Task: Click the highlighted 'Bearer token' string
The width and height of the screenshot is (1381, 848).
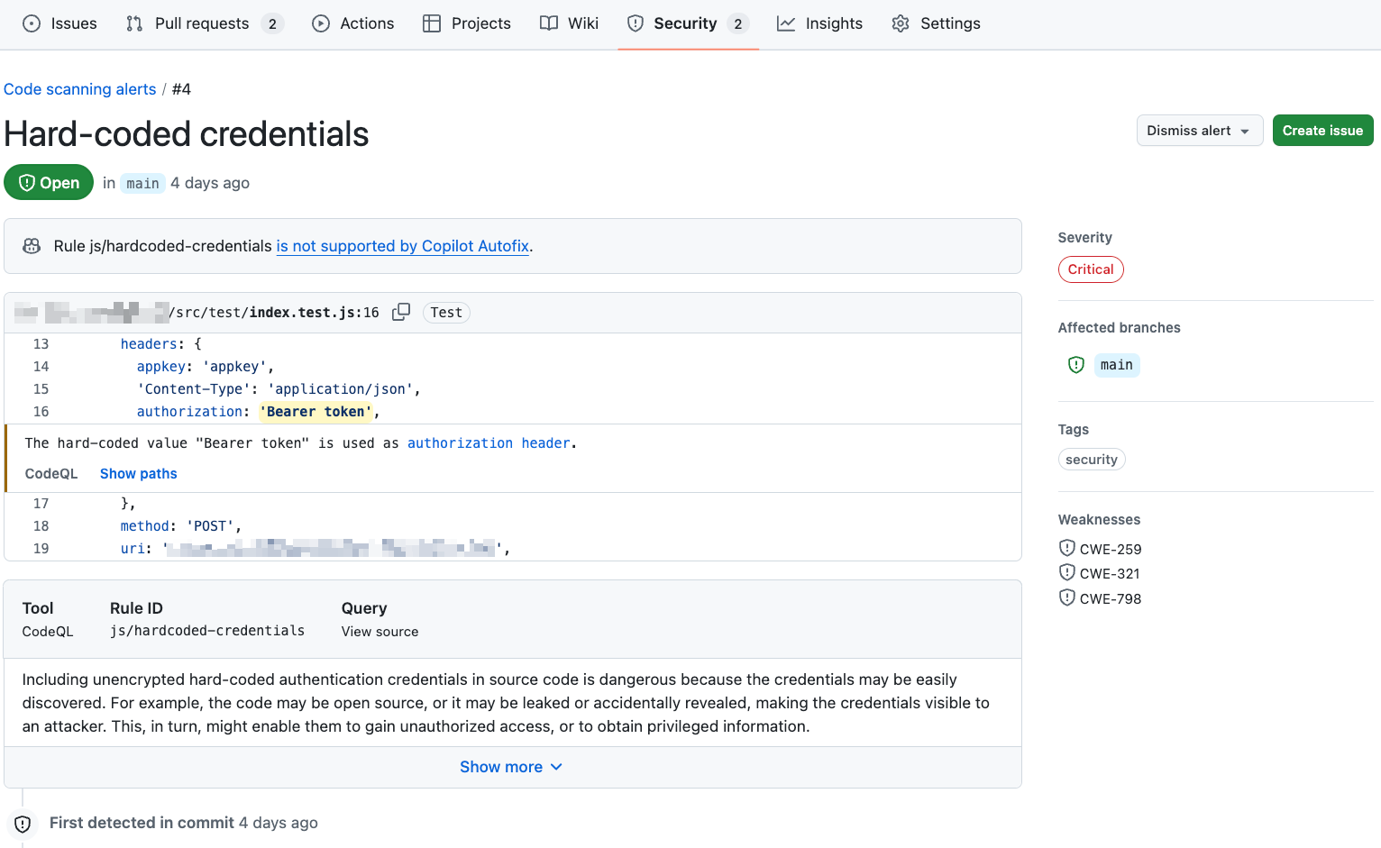Action: [x=316, y=412]
